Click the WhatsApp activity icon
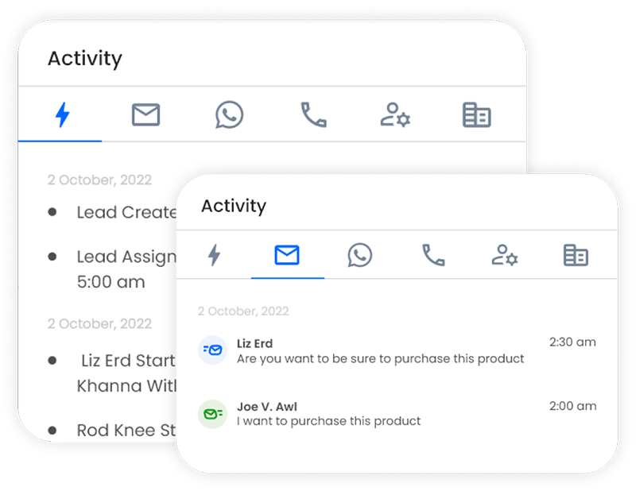 point(229,115)
